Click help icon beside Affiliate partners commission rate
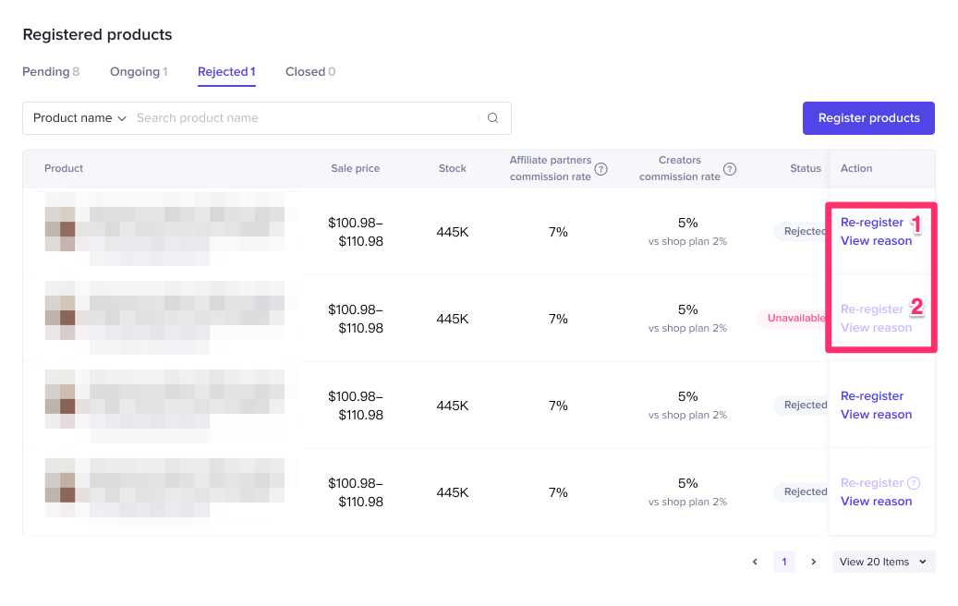 point(601,169)
